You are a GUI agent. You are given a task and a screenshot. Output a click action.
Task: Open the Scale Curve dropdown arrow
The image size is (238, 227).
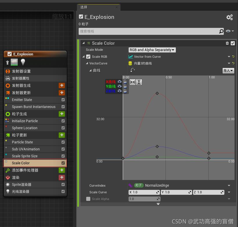(229, 192)
